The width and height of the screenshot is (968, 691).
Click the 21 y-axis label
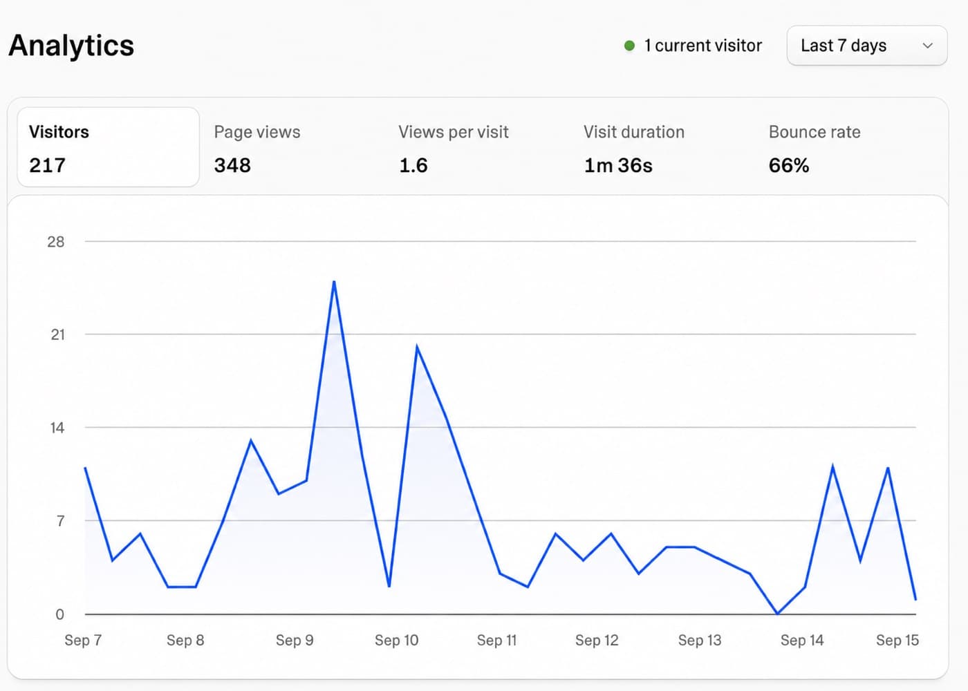click(x=57, y=335)
